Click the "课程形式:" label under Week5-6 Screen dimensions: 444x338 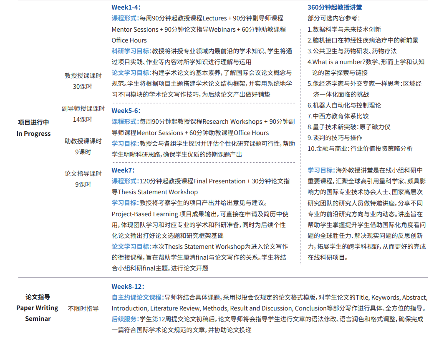(x=125, y=122)
